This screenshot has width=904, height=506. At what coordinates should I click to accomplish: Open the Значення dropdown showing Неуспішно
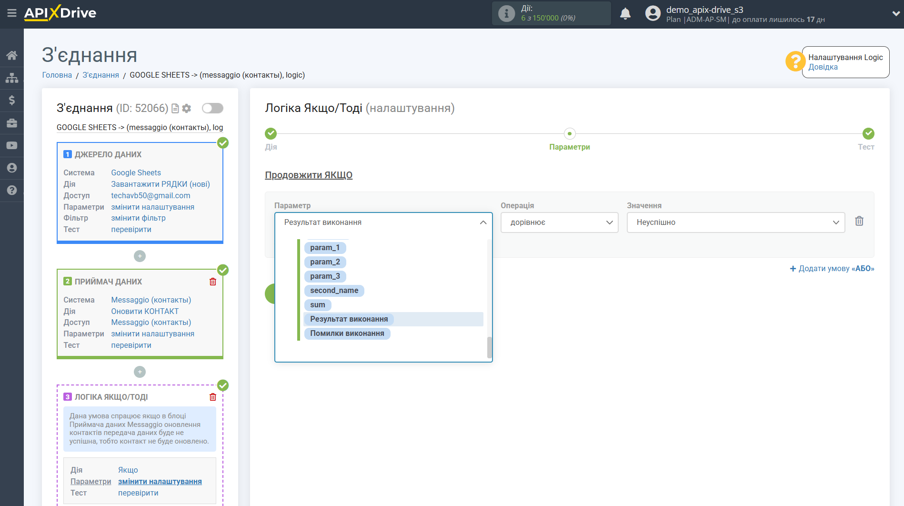[735, 223]
